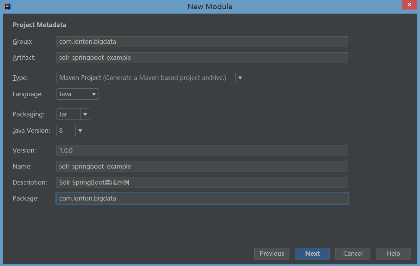This screenshot has height=266, width=420.
Task: Click the Java language combo box value
Action: (73, 94)
